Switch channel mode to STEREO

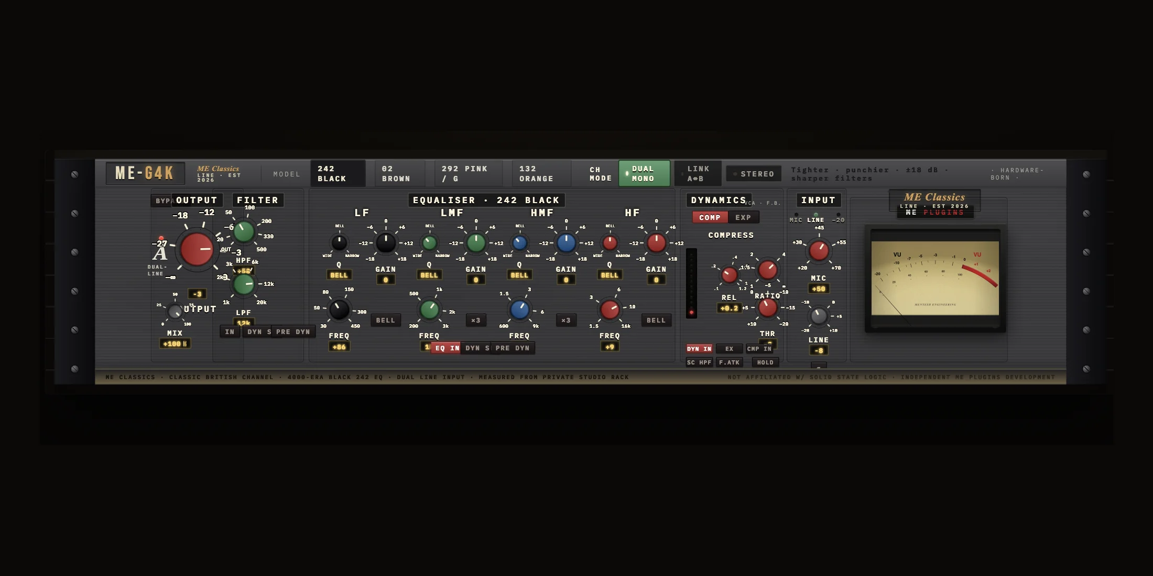coord(754,174)
